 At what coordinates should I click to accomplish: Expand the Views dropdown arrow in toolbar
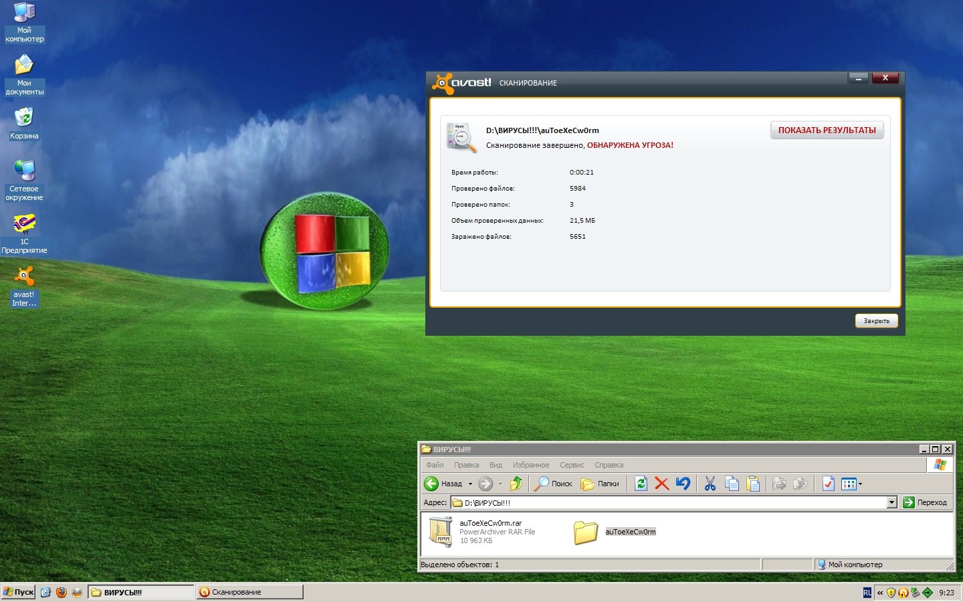860,484
